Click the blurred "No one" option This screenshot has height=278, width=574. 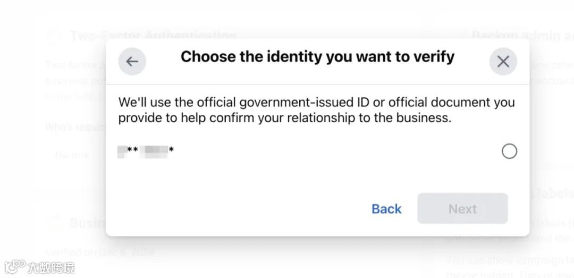click(72, 155)
